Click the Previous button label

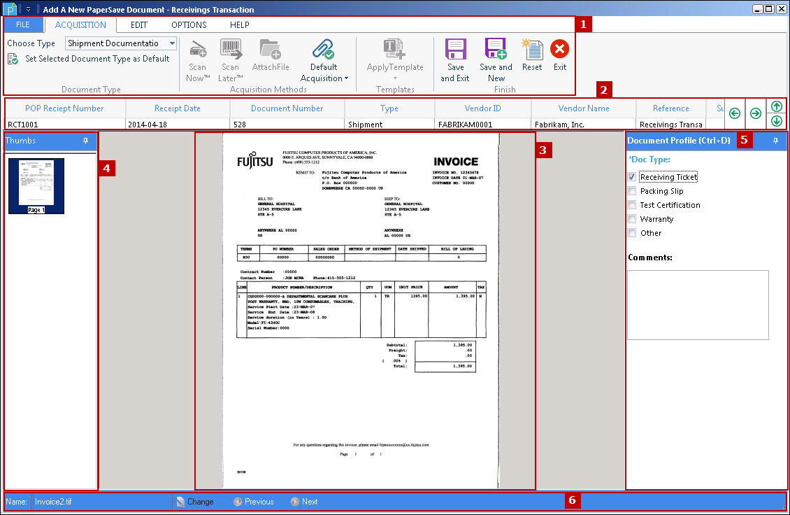point(259,502)
